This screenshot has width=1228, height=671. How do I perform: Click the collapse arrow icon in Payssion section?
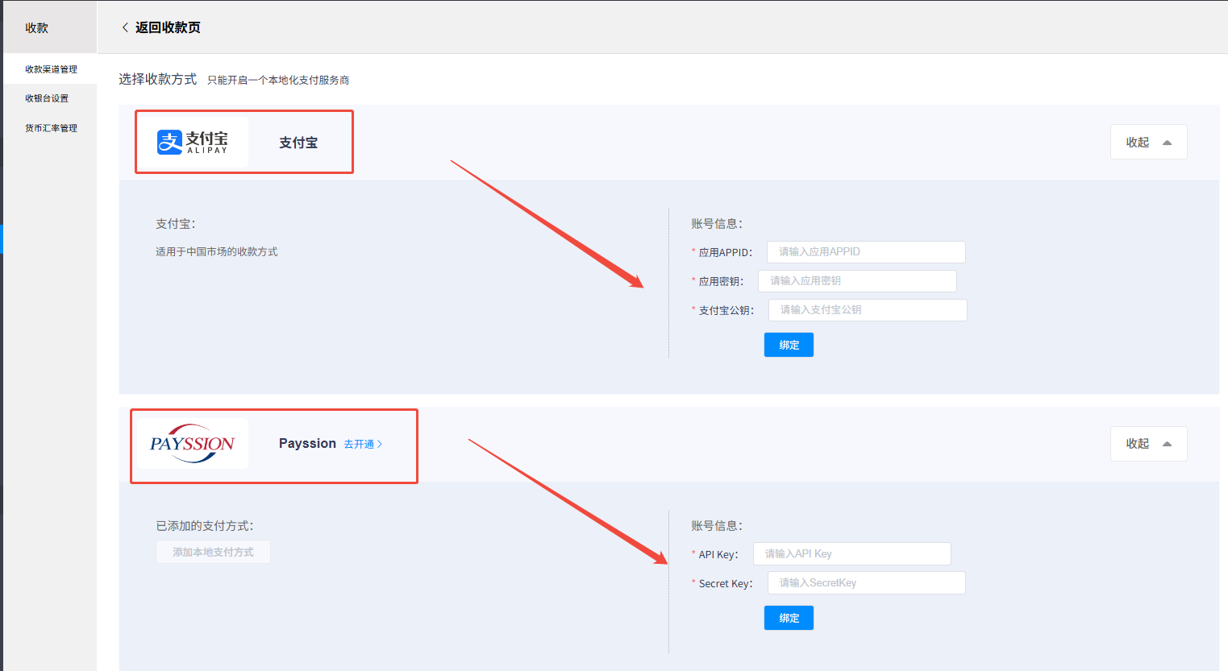[x=1167, y=445]
